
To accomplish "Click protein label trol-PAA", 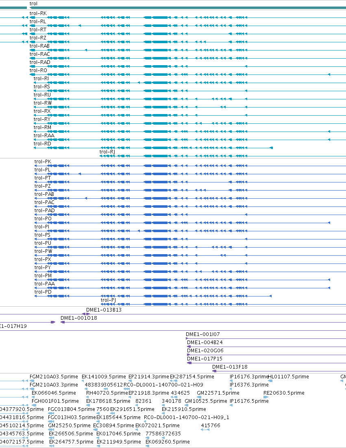I will pyautogui.click(x=45, y=284).
